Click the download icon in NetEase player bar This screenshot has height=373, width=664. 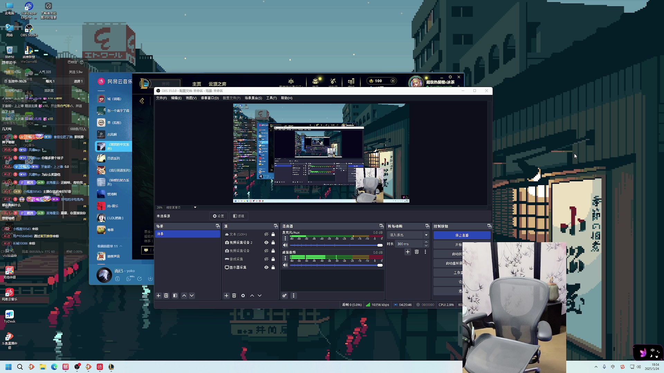click(x=150, y=279)
